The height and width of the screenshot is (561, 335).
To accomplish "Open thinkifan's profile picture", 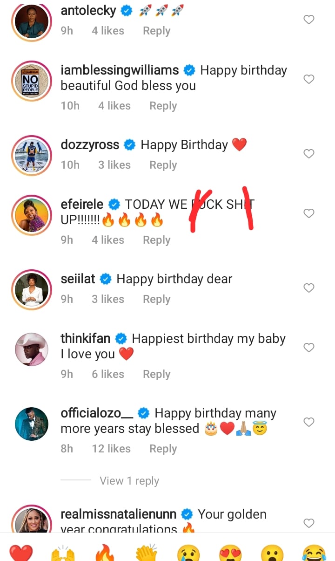I will pos(32,349).
